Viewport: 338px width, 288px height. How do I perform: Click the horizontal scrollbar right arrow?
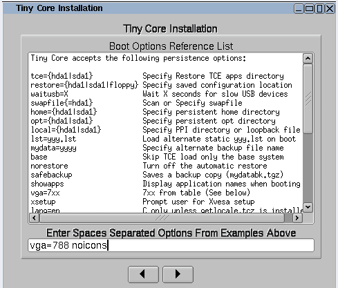pyautogui.click(x=297, y=218)
